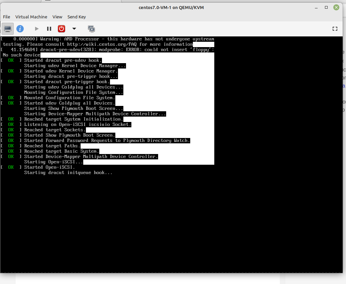The image size is (346, 284).
Task: Open the Virtual Machine menu
Action: pyautogui.click(x=31, y=17)
